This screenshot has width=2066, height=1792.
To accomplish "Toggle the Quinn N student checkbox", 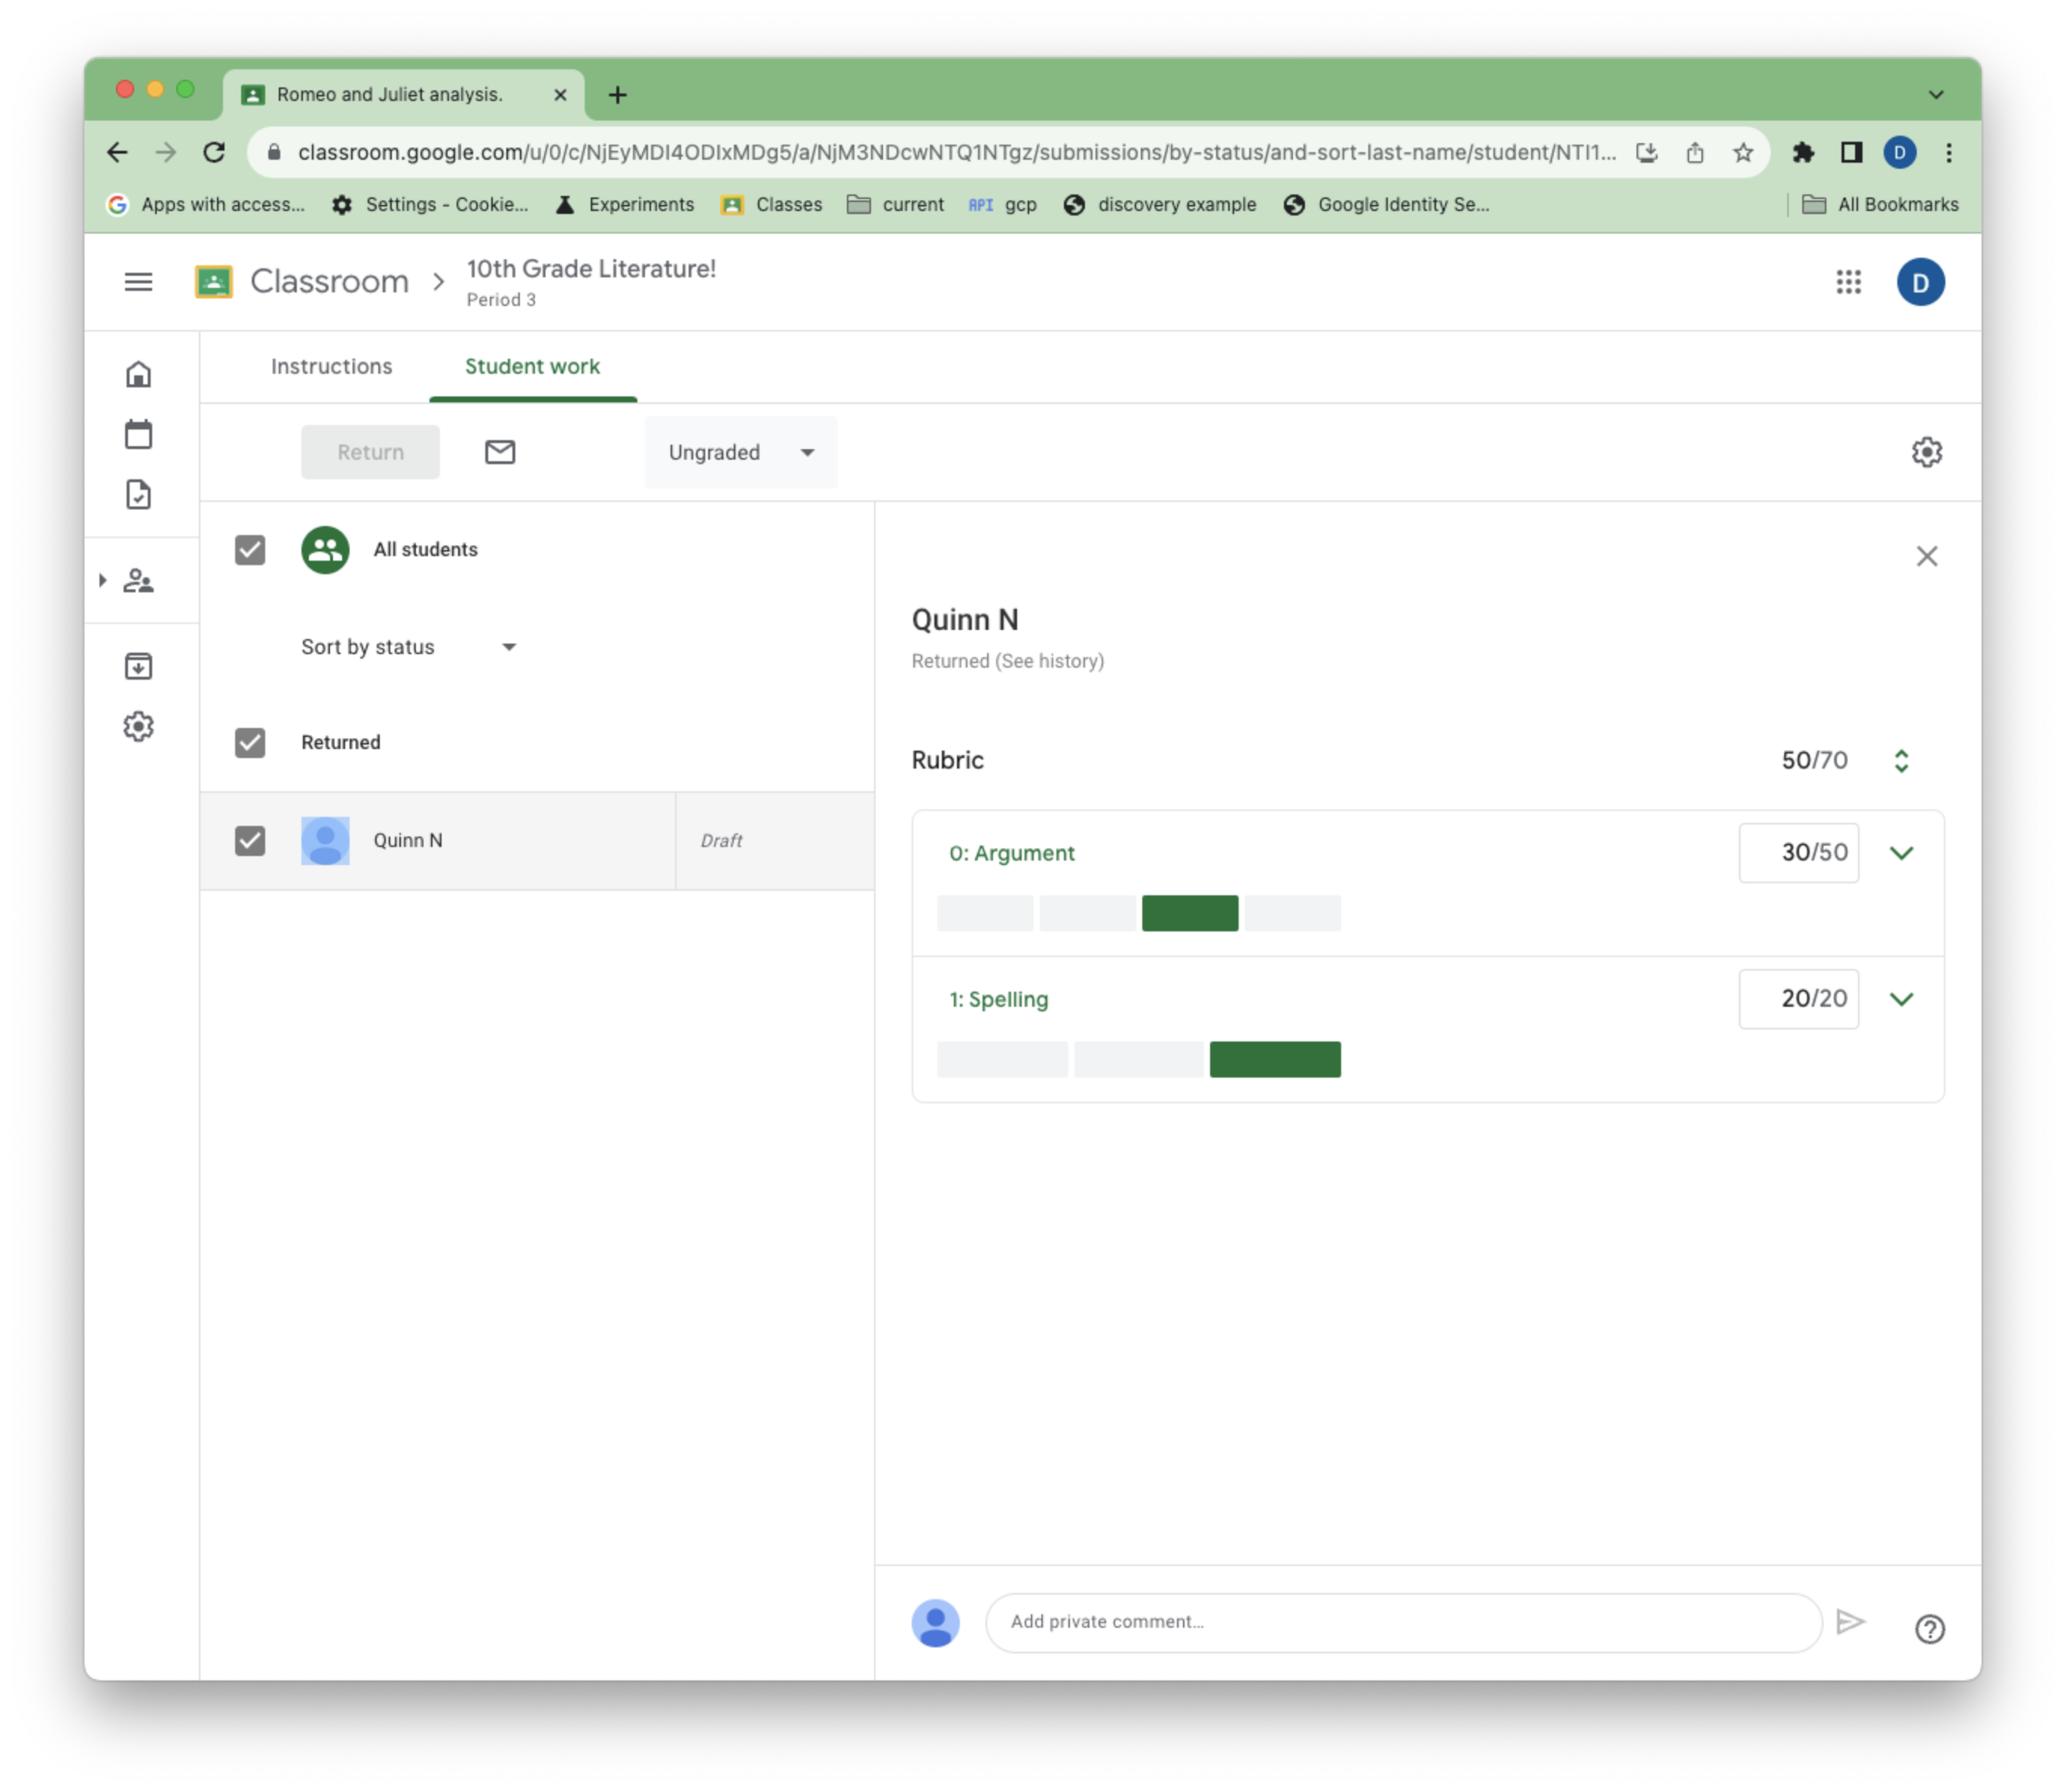I will 249,839.
